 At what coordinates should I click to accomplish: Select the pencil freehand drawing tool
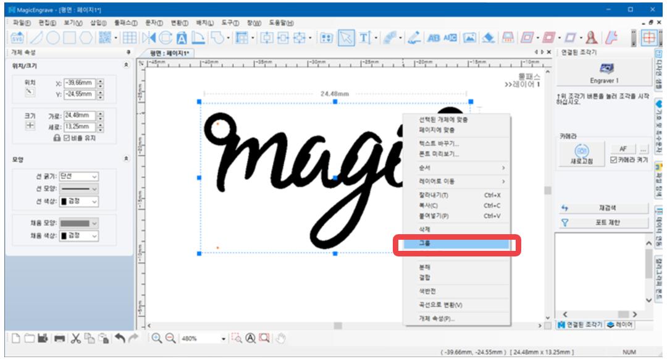[x=414, y=38]
